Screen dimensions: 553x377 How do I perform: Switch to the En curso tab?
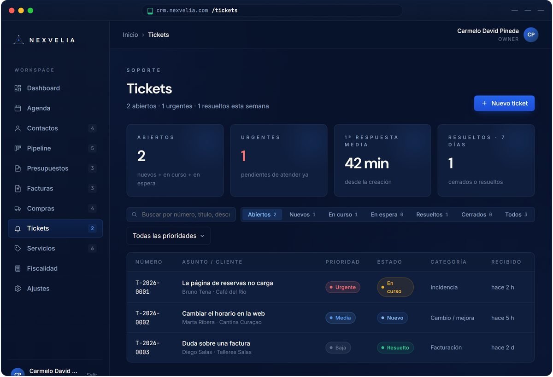click(343, 215)
